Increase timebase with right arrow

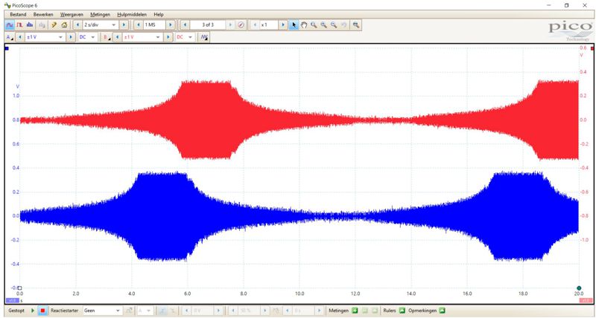pos(124,25)
